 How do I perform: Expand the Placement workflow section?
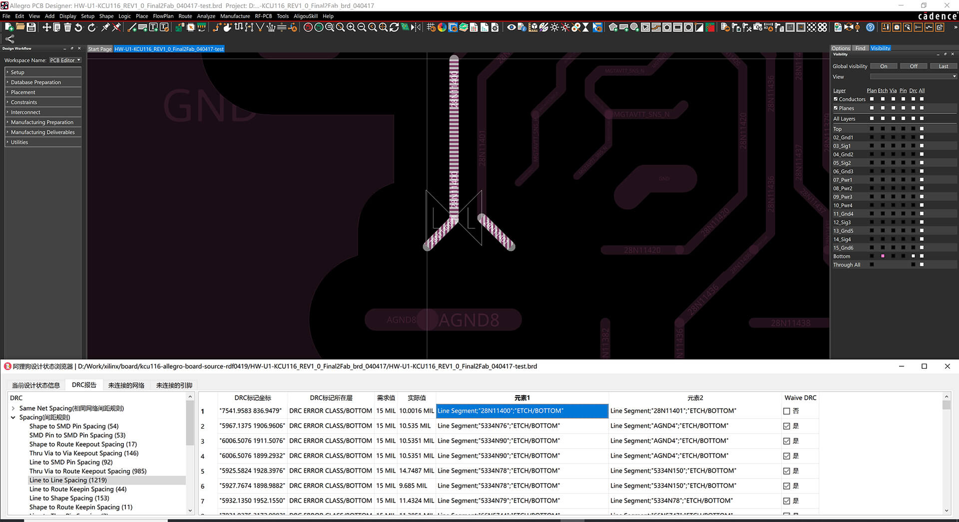tap(43, 92)
